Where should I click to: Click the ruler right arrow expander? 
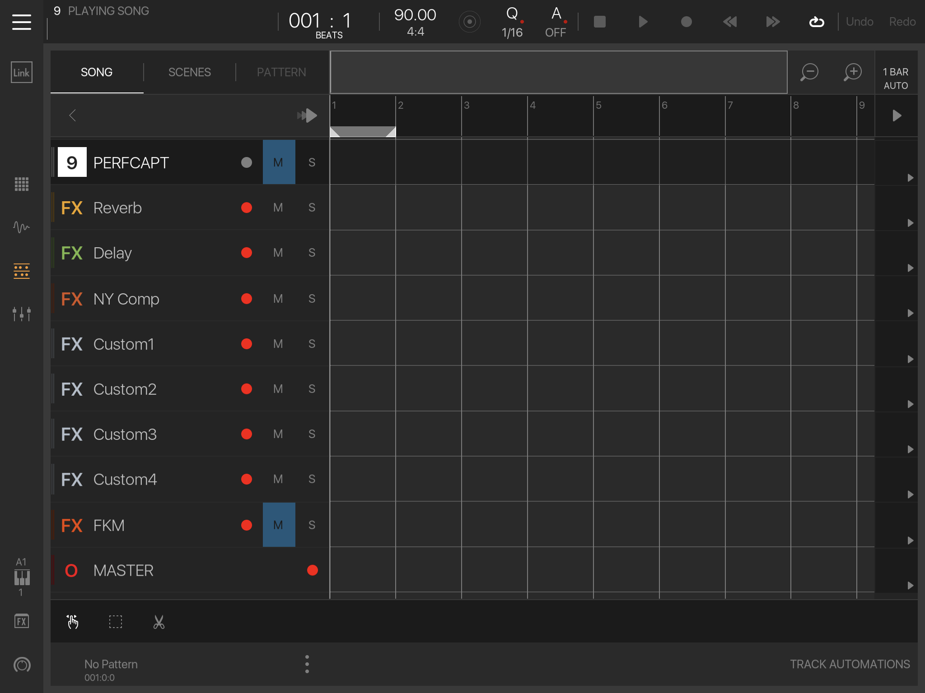tap(897, 116)
